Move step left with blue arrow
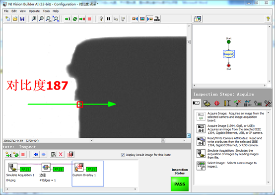275x195 pixels. [36, 154]
